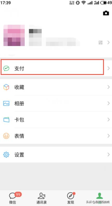Viewport: 112px width, 206px height.
Task: Open the chevron on the 收藏 row
Action: coord(108,87)
